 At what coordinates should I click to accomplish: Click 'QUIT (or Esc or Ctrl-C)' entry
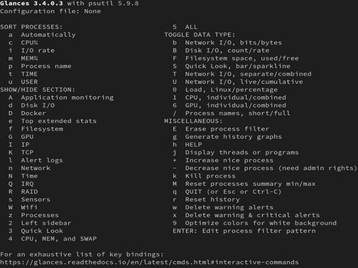pyautogui.click(x=233, y=192)
